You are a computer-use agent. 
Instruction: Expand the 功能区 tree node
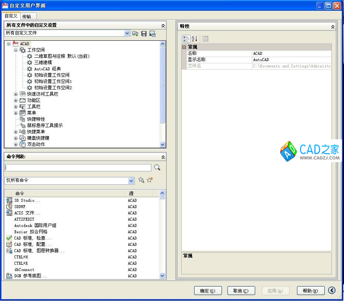point(16,100)
